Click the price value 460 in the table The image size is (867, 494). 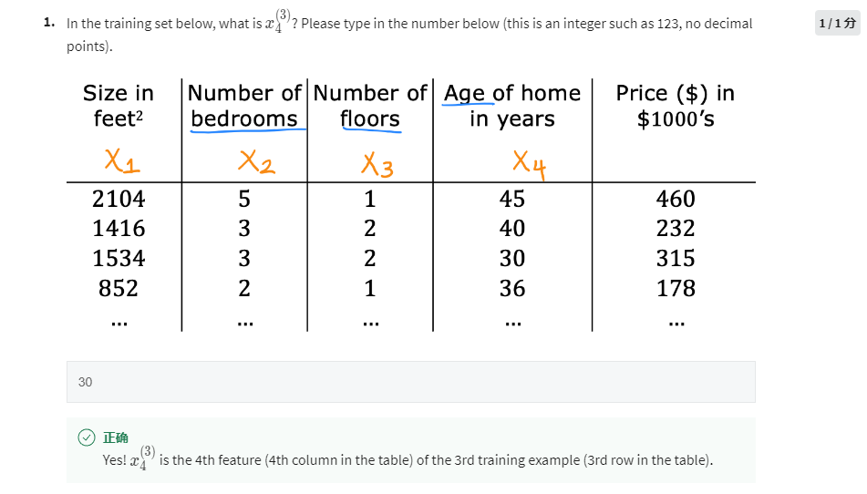tap(675, 199)
